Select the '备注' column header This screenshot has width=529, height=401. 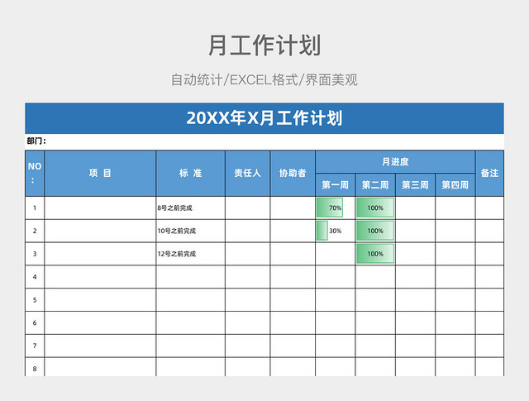(x=489, y=173)
